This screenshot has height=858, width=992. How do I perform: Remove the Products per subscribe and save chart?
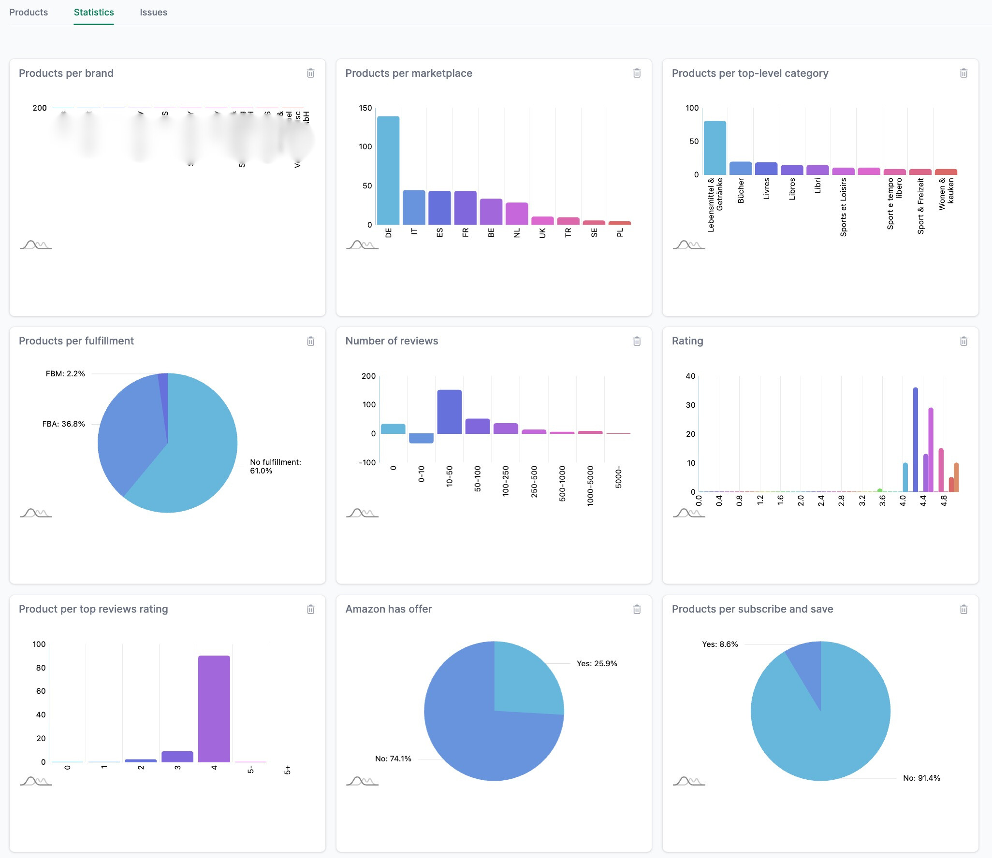963,609
